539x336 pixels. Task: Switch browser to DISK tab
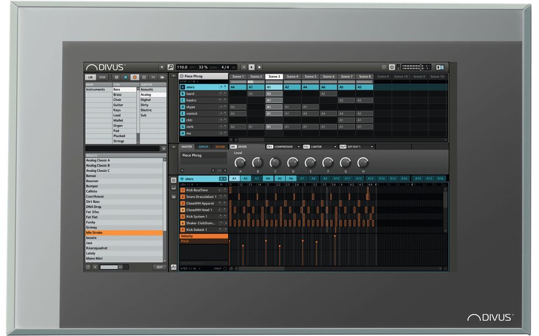click(x=102, y=77)
